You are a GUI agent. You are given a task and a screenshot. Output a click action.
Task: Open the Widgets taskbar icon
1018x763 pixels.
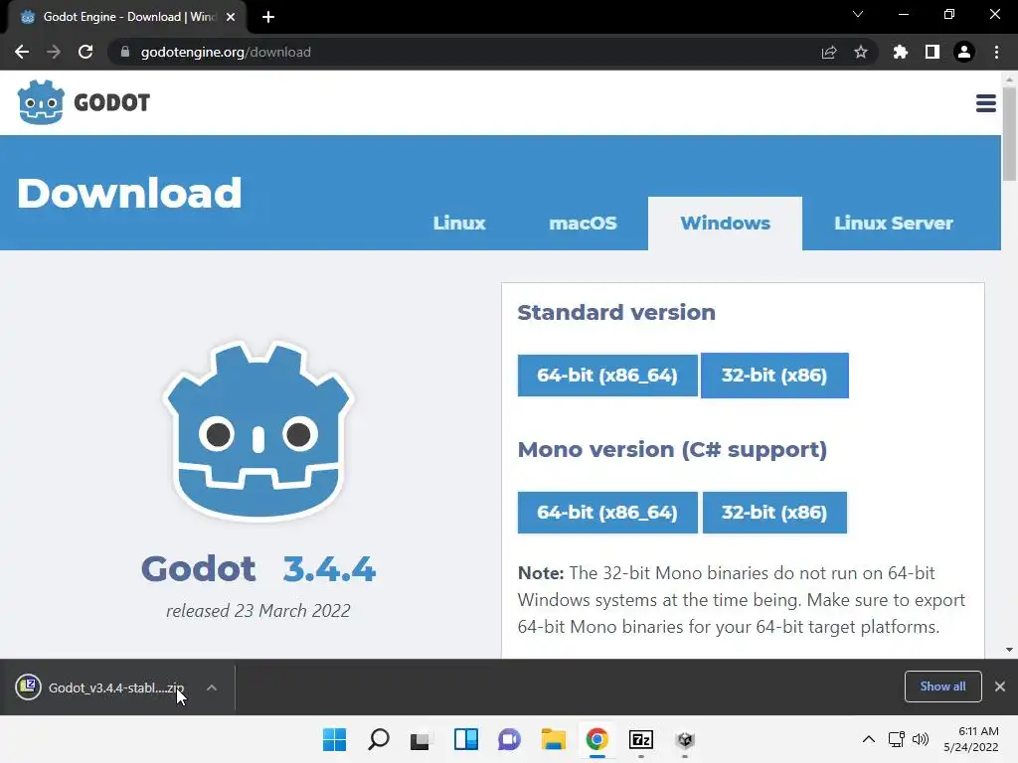(466, 739)
